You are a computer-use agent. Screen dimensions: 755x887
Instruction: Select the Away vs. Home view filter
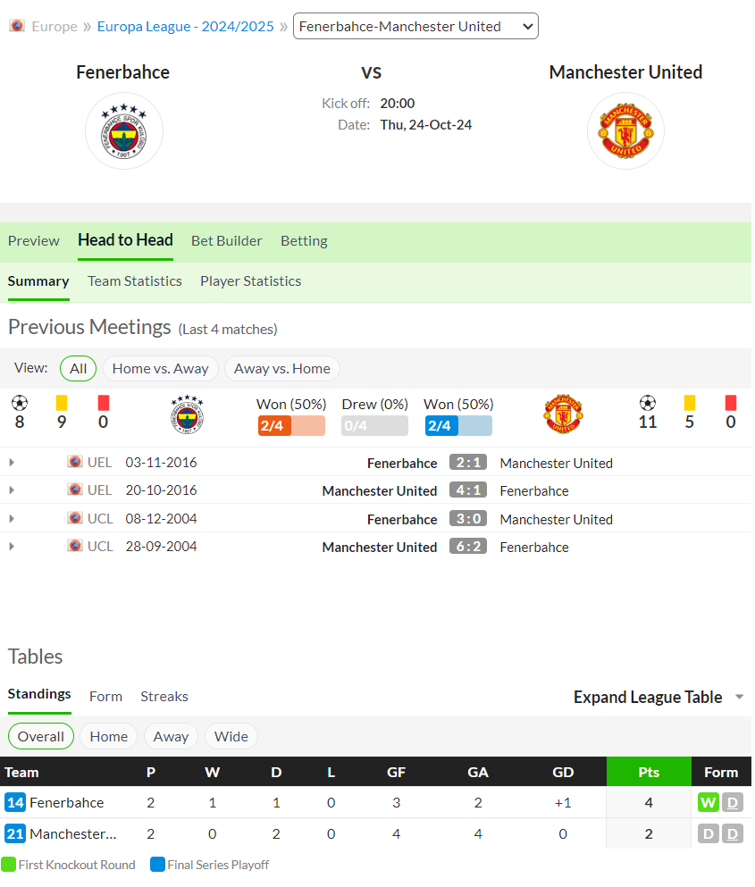coord(283,370)
